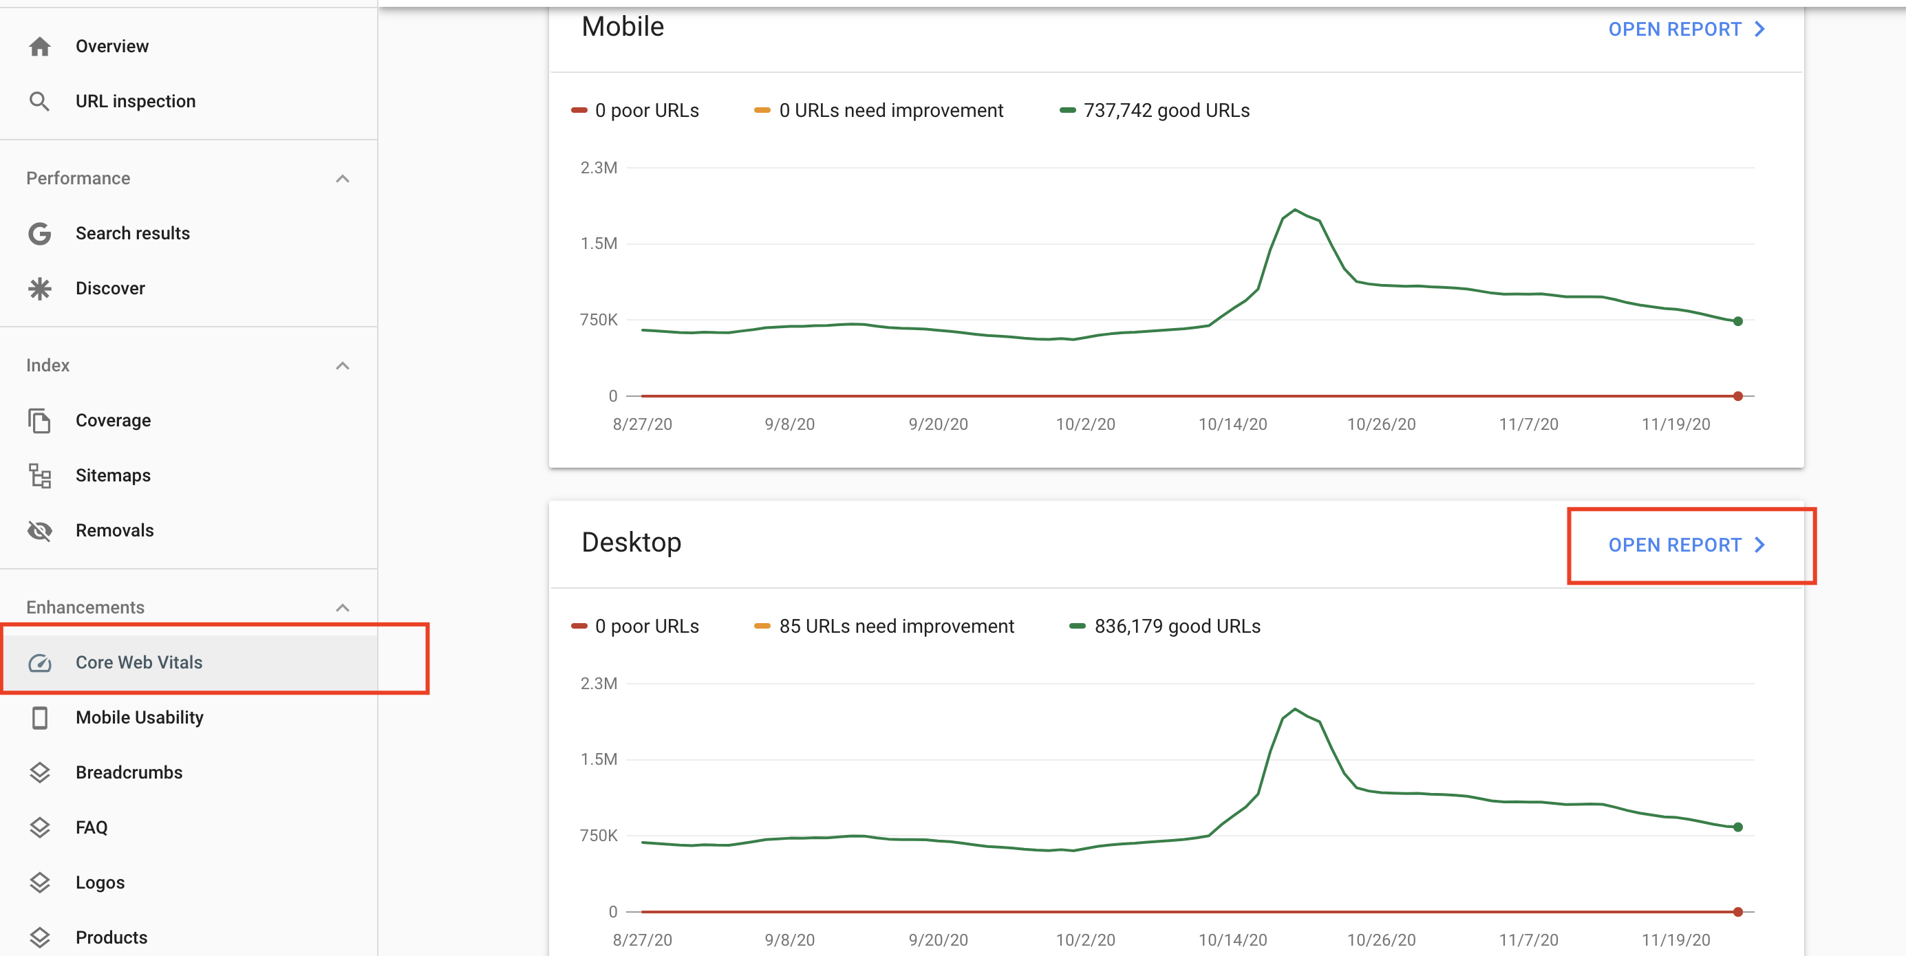Image resolution: width=1906 pixels, height=956 pixels.
Task: Open Breadcrumbs in the sidebar
Action: [x=129, y=772]
